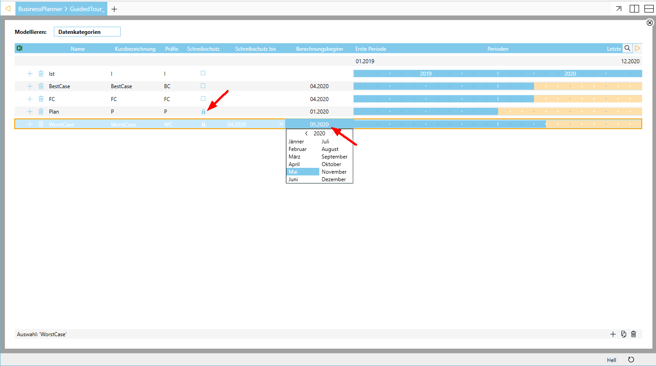Open the WorstCase Berechnungsbeginn 05.2020 picker
656x366 pixels.
[x=319, y=124]
